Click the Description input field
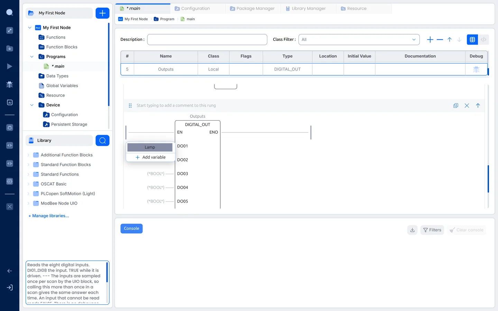The height and width of the screenshot is (311, 498). [207, 40]
